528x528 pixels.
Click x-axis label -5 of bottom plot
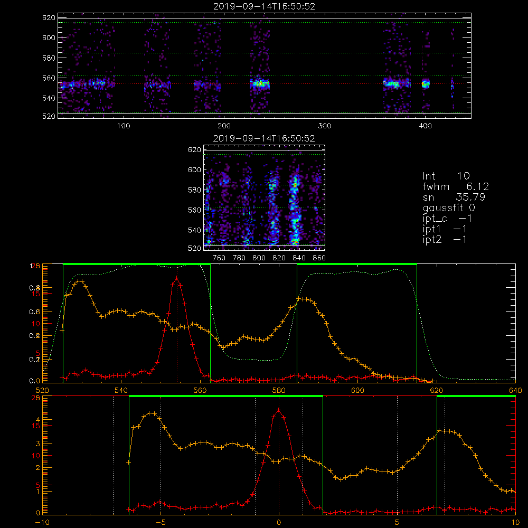[161, 522]
